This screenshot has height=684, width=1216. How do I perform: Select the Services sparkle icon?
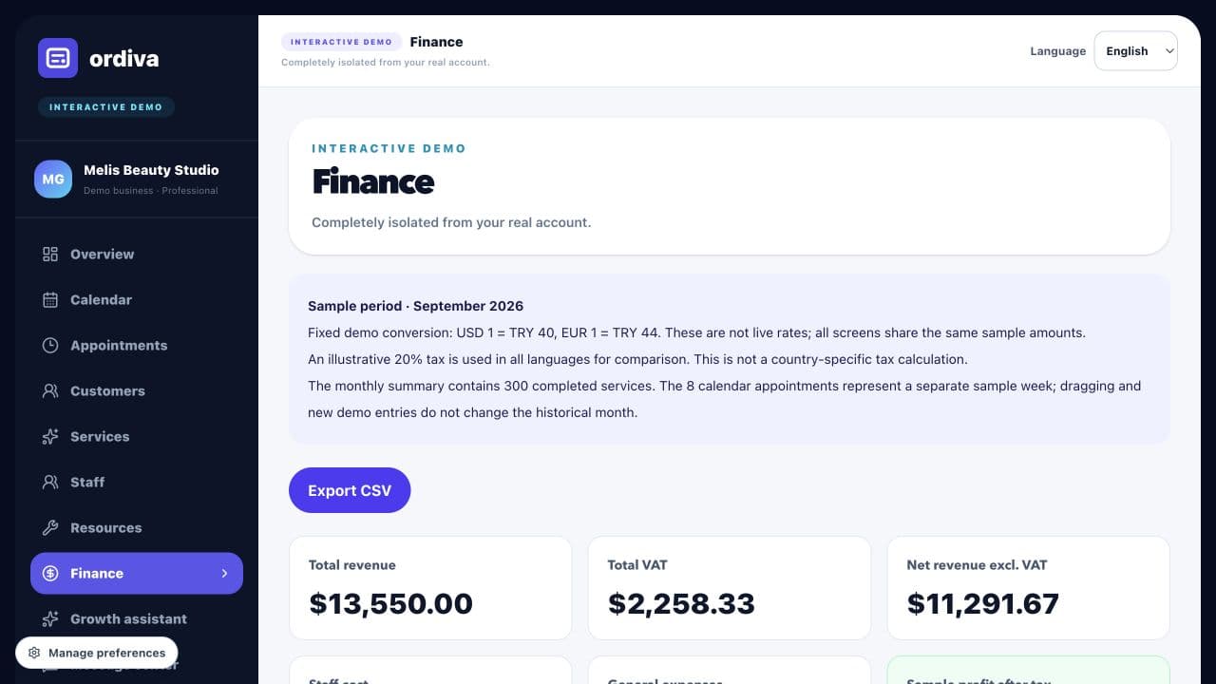pos(50,436)
